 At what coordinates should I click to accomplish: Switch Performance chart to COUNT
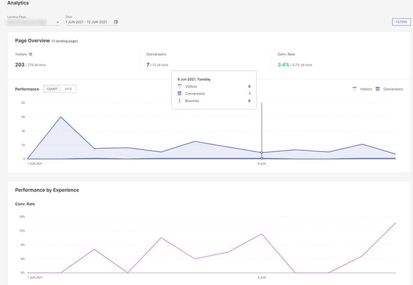point(52,89)
